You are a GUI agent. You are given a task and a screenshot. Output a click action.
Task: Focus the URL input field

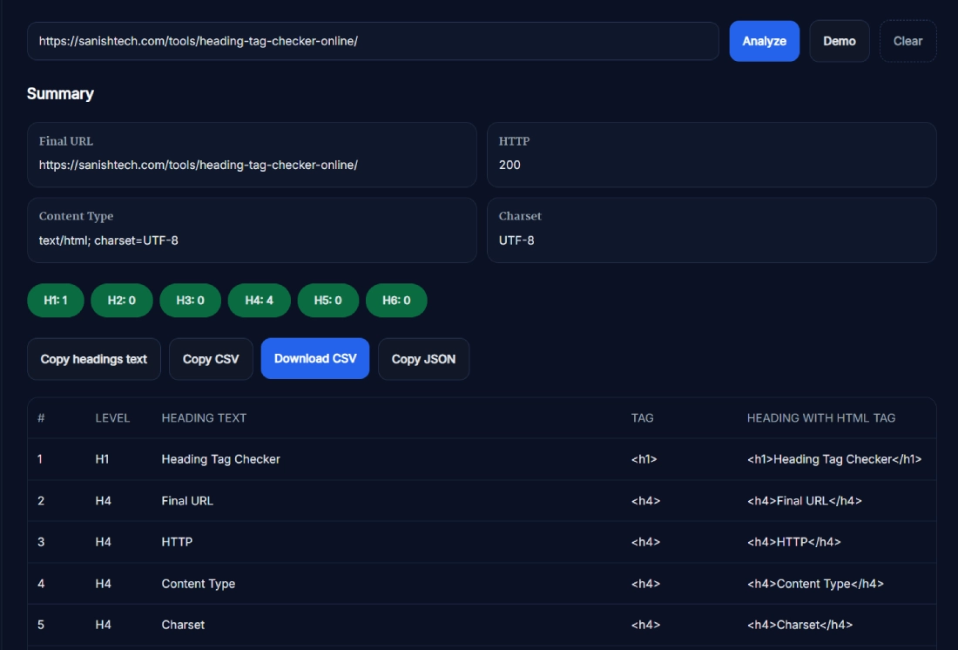tap(373, 41)
